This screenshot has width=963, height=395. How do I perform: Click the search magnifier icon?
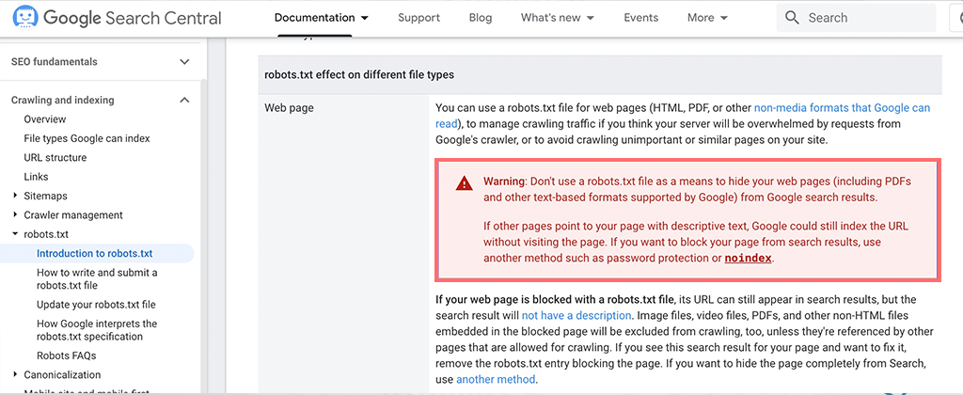(x=792, y=18)
